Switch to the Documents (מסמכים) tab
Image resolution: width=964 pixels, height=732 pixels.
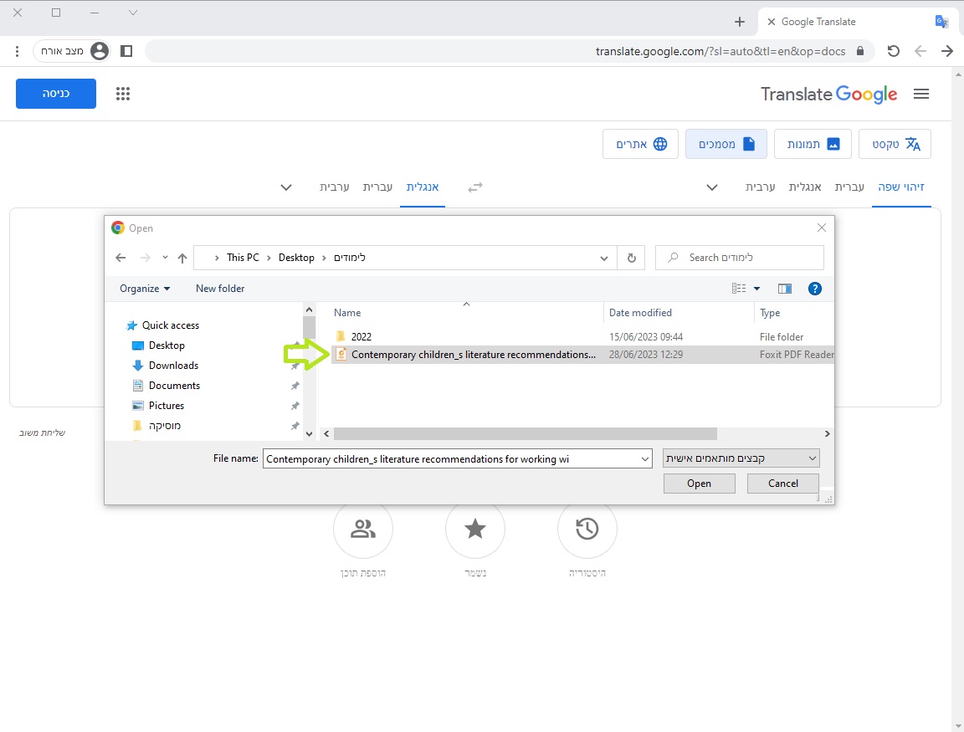726,144
